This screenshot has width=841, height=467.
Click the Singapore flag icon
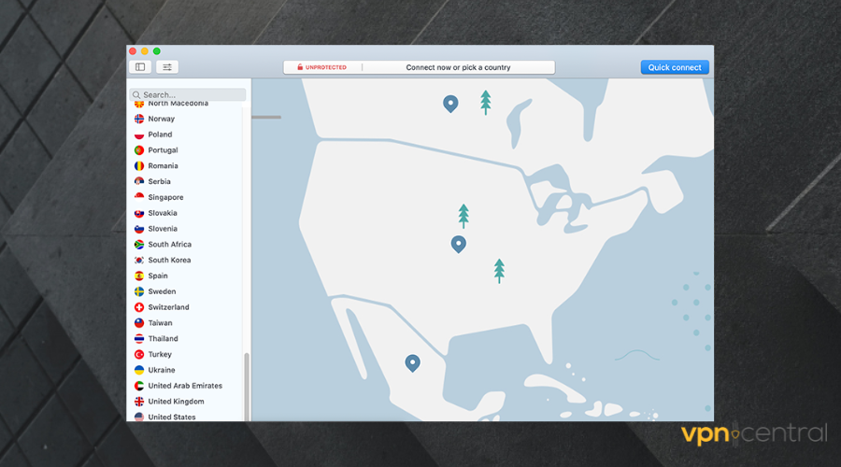coord(139,197)
